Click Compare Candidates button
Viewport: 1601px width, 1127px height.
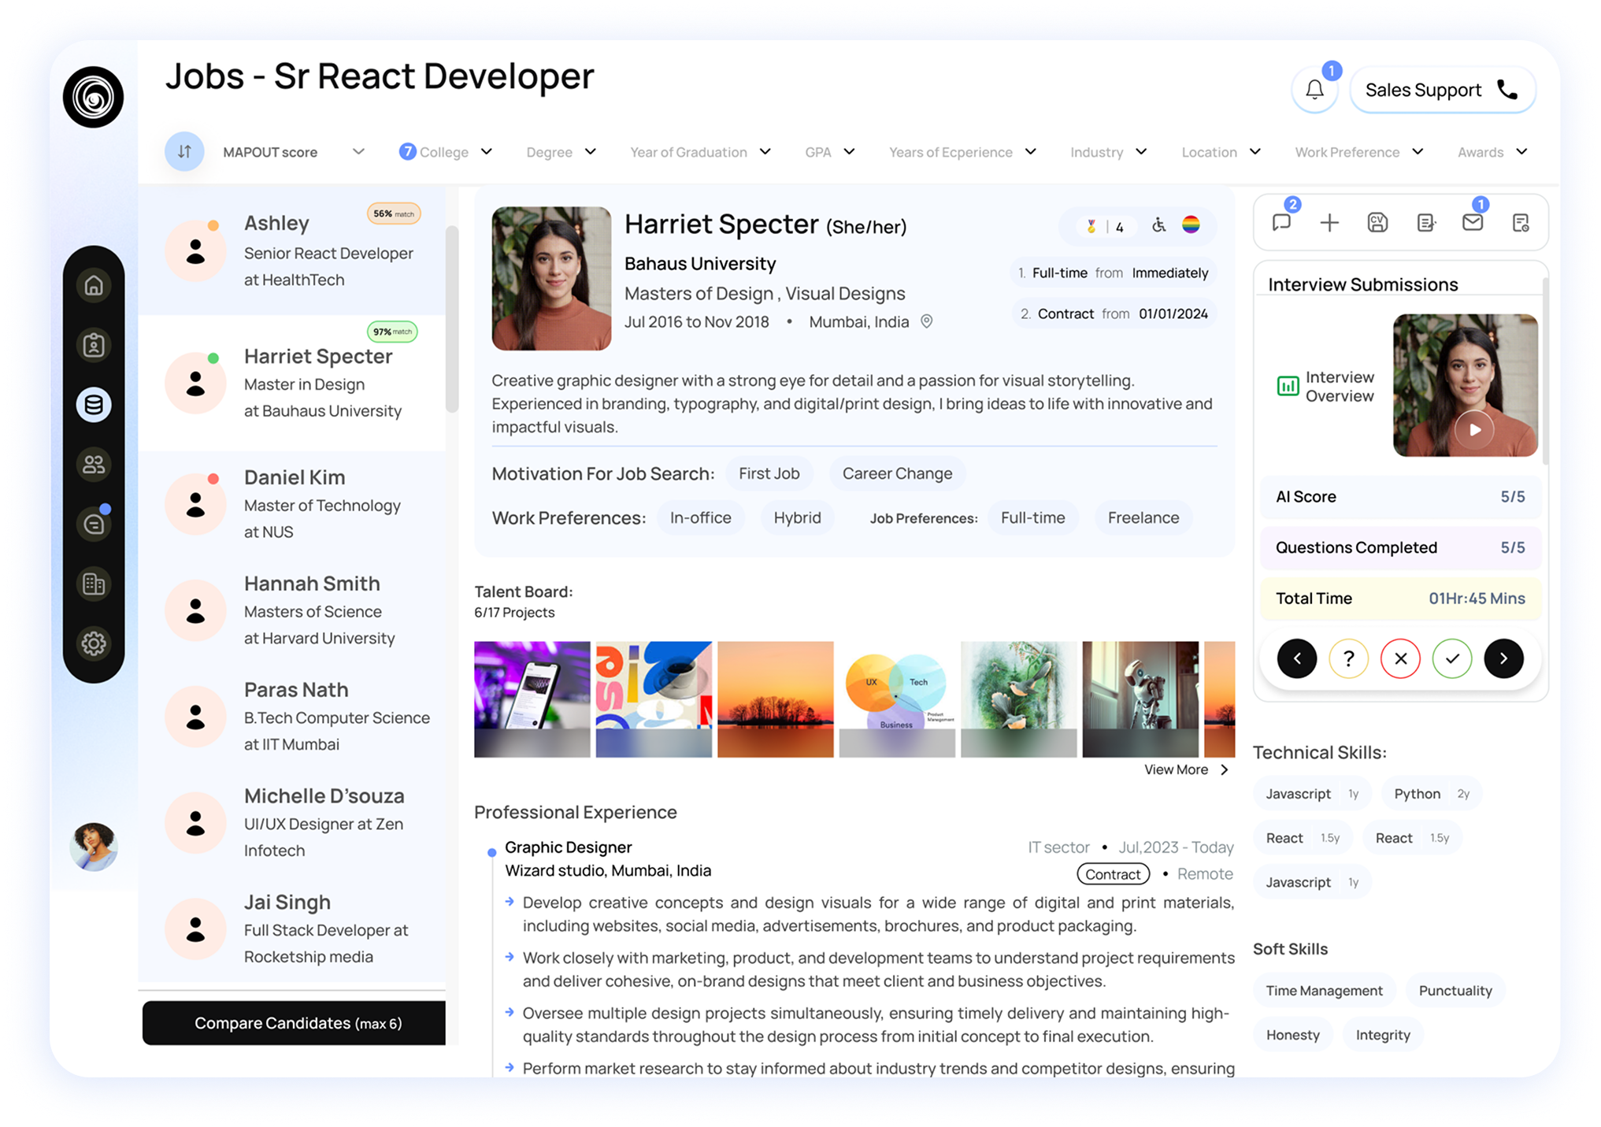(x=294, y=1023)
